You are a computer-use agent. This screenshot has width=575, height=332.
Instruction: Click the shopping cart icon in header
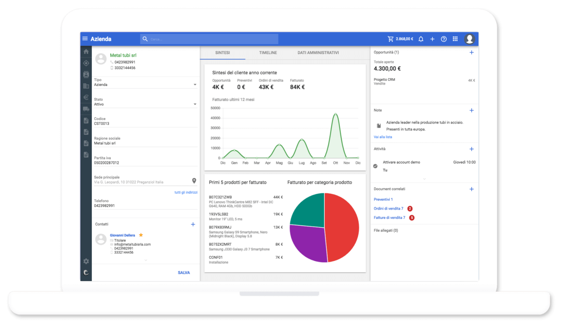[x=391, y=39]
